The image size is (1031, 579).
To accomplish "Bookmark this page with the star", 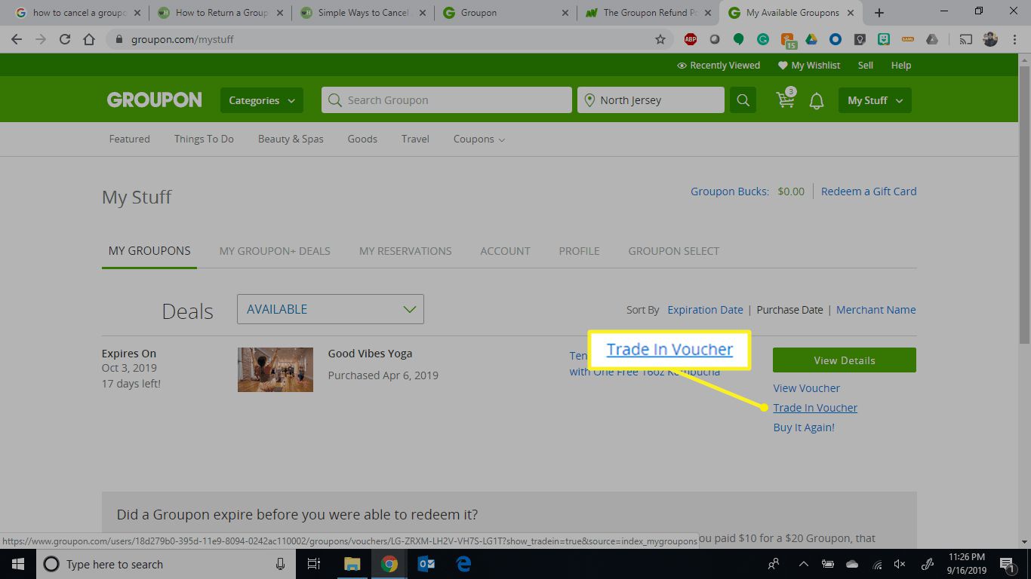I will 660,39.
